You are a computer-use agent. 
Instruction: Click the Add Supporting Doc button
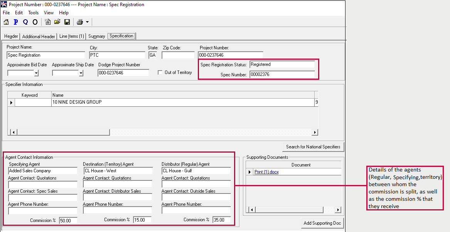point(322,223)
